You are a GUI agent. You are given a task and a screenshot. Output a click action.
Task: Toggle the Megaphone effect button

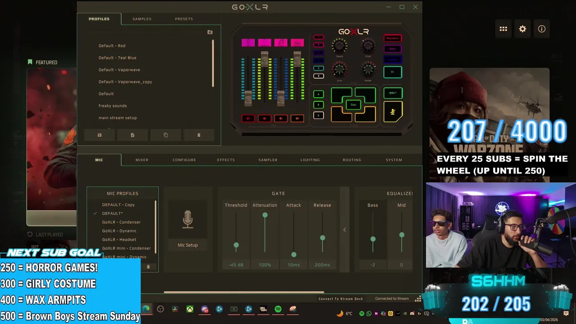pos(393,38)
